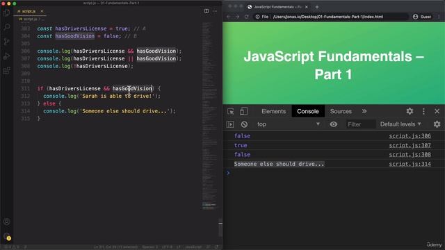Viewport: 445px width, 250px height.
Task: Open the Extensions view
Action: click(6, 71)
